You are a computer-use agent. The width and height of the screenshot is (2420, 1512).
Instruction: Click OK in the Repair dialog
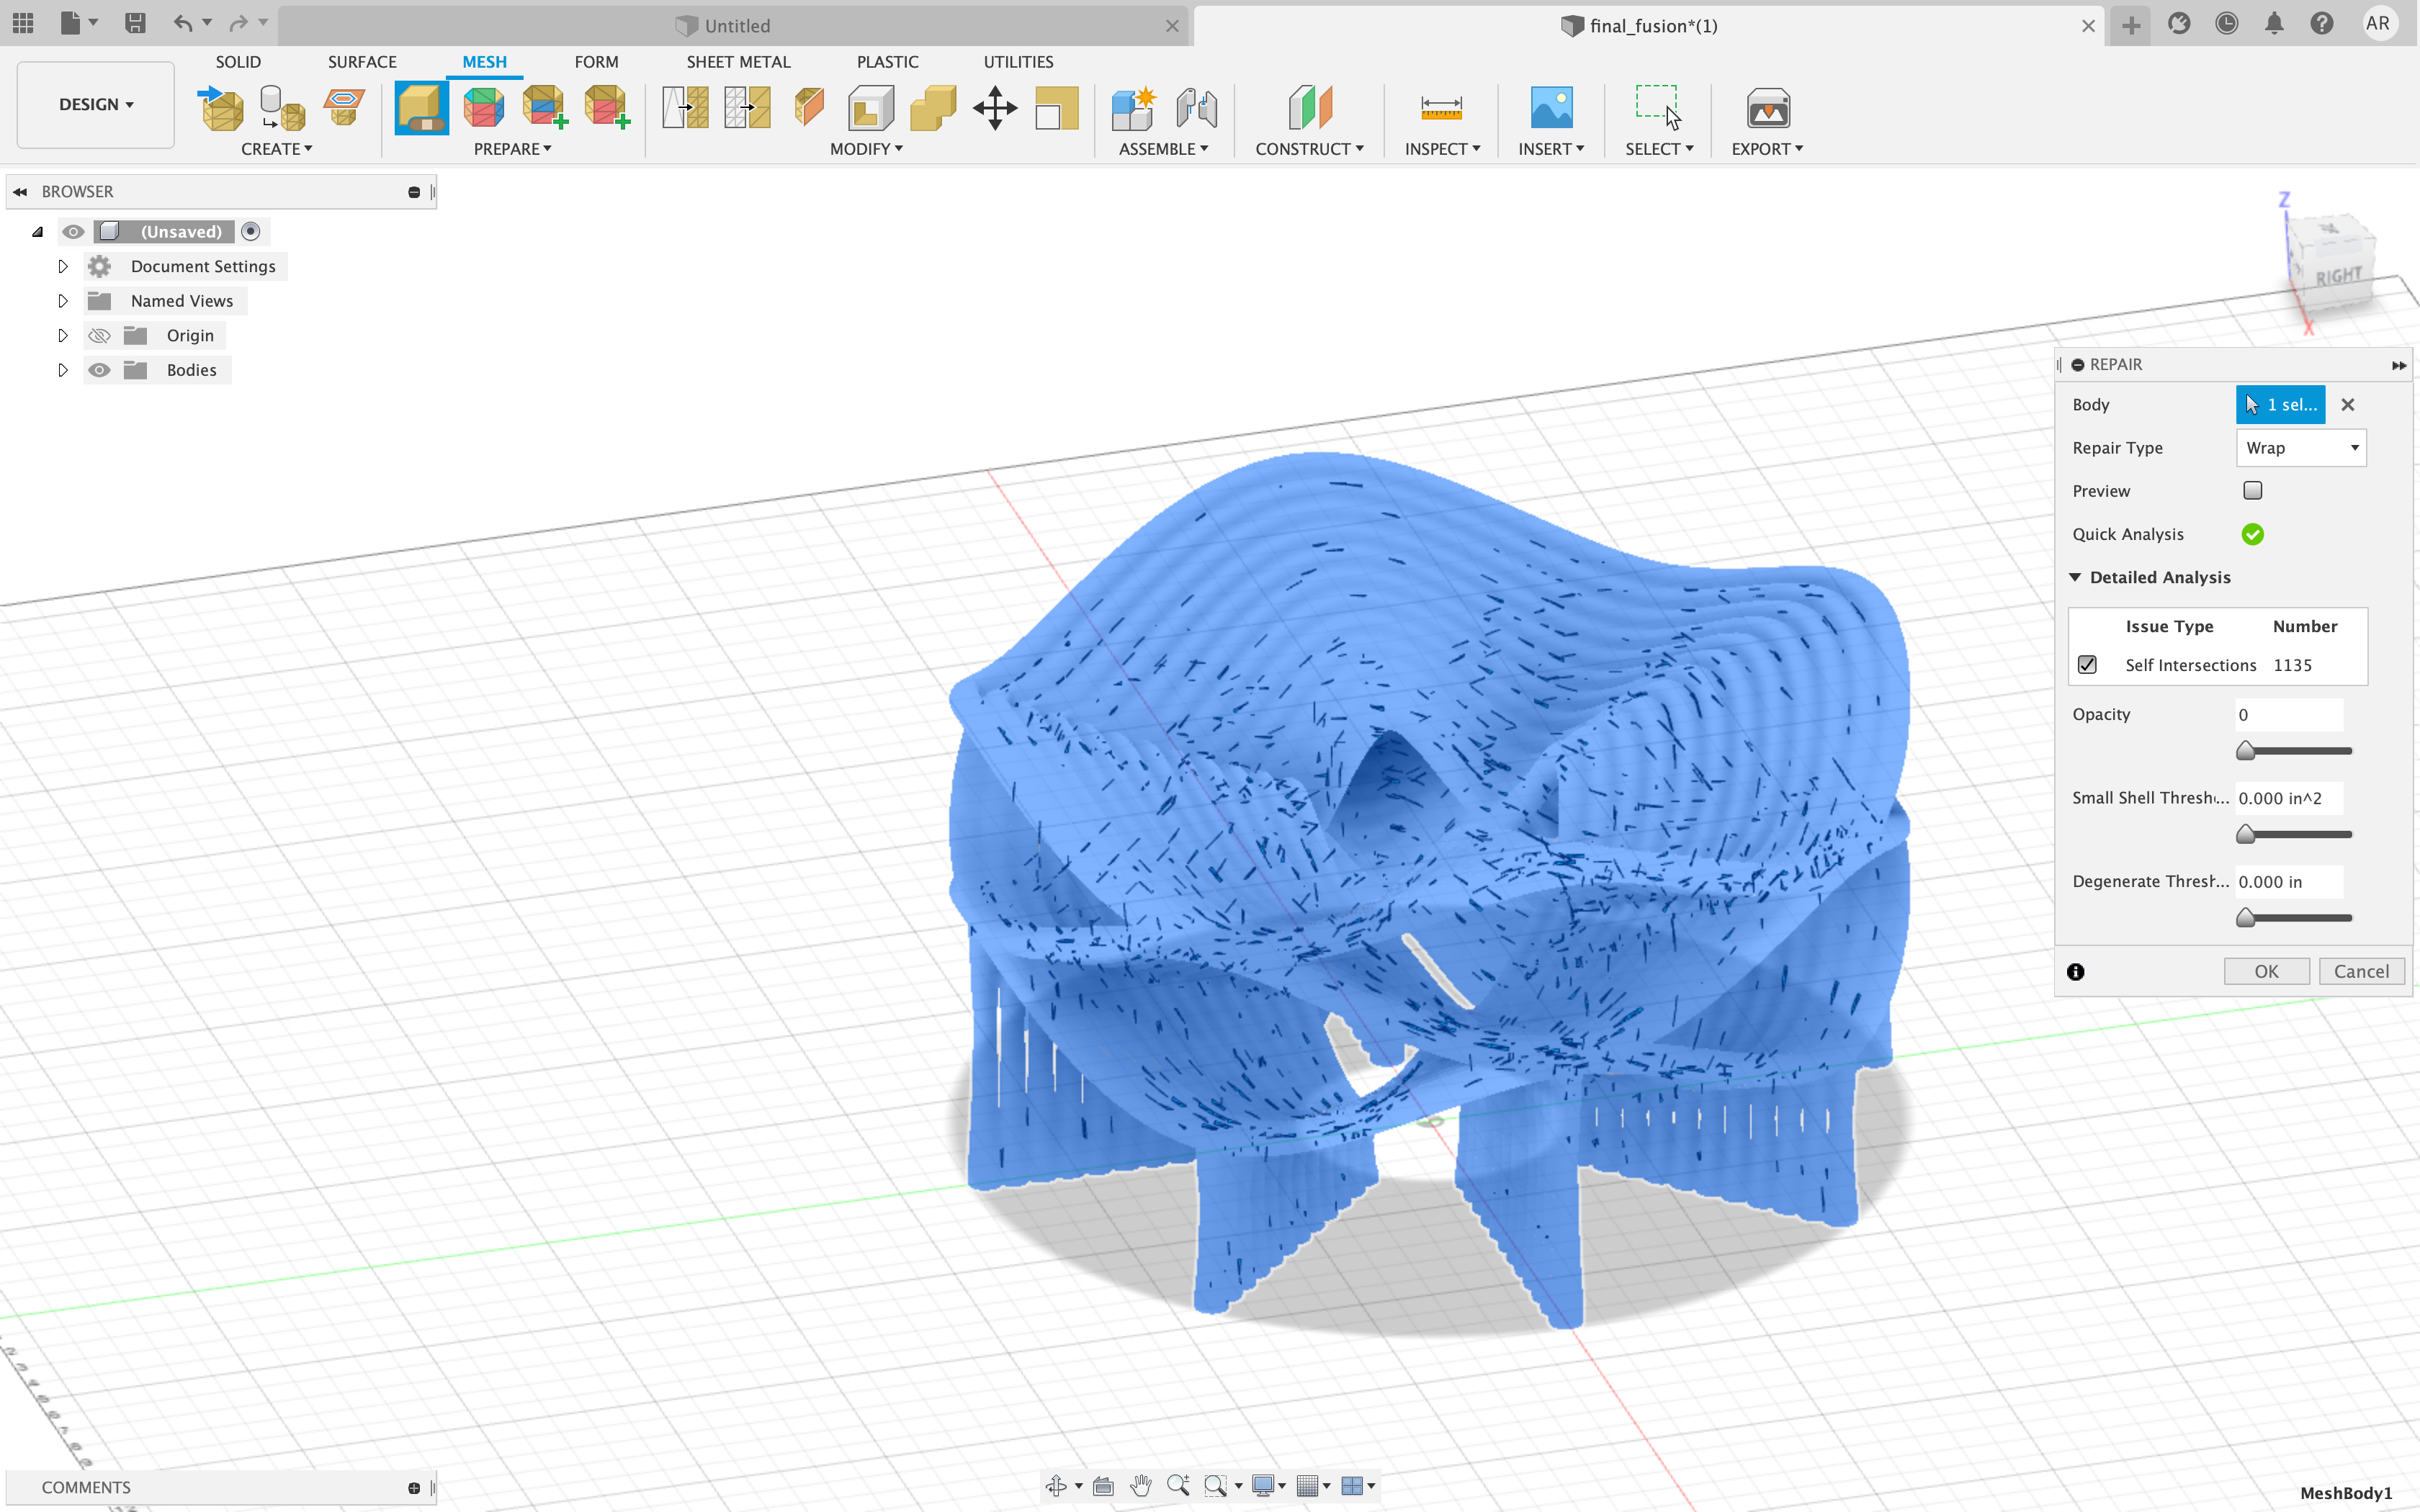coord(2265,971)
